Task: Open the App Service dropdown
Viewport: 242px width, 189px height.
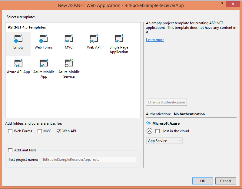Action: (x=164, y=141)
